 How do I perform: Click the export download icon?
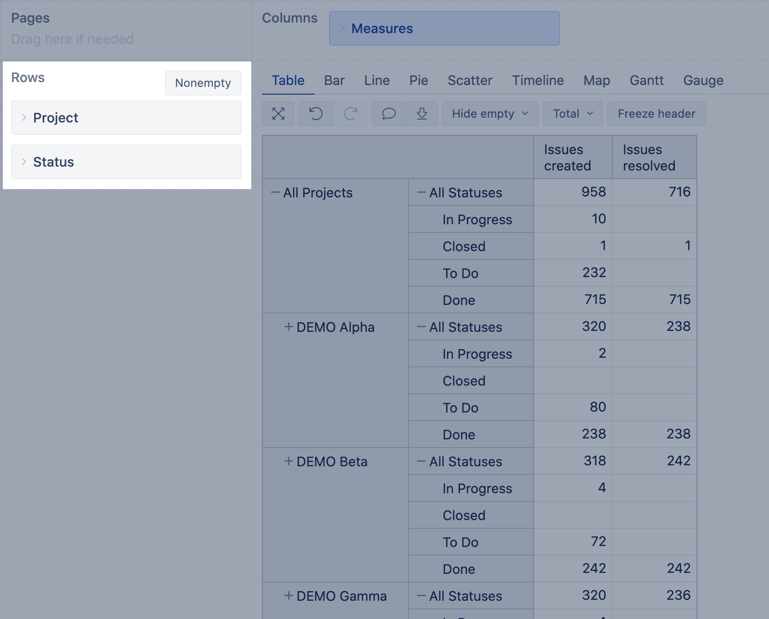pos(422,114)
